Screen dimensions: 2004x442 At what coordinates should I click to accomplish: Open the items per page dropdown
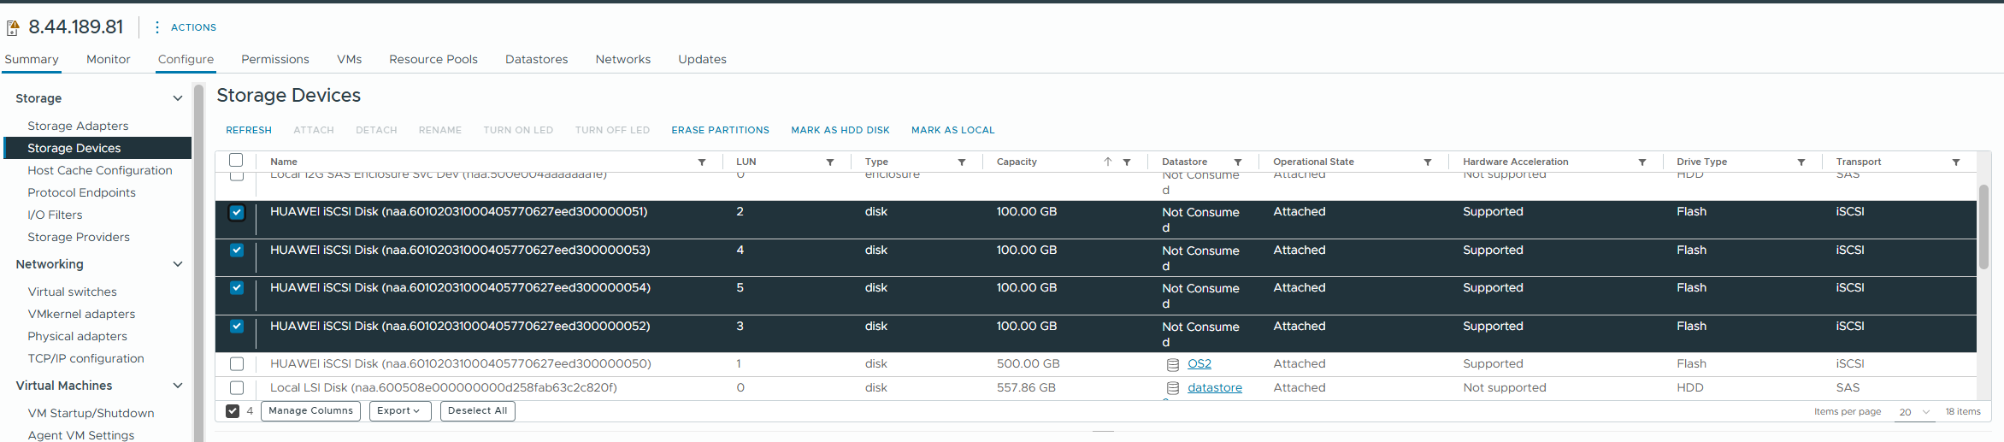1915,412
